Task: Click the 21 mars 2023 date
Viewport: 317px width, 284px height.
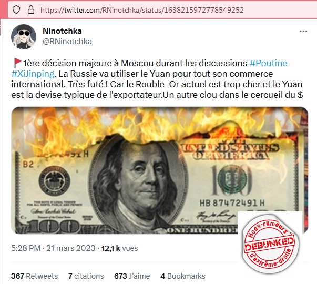Action: click(70, 248)
